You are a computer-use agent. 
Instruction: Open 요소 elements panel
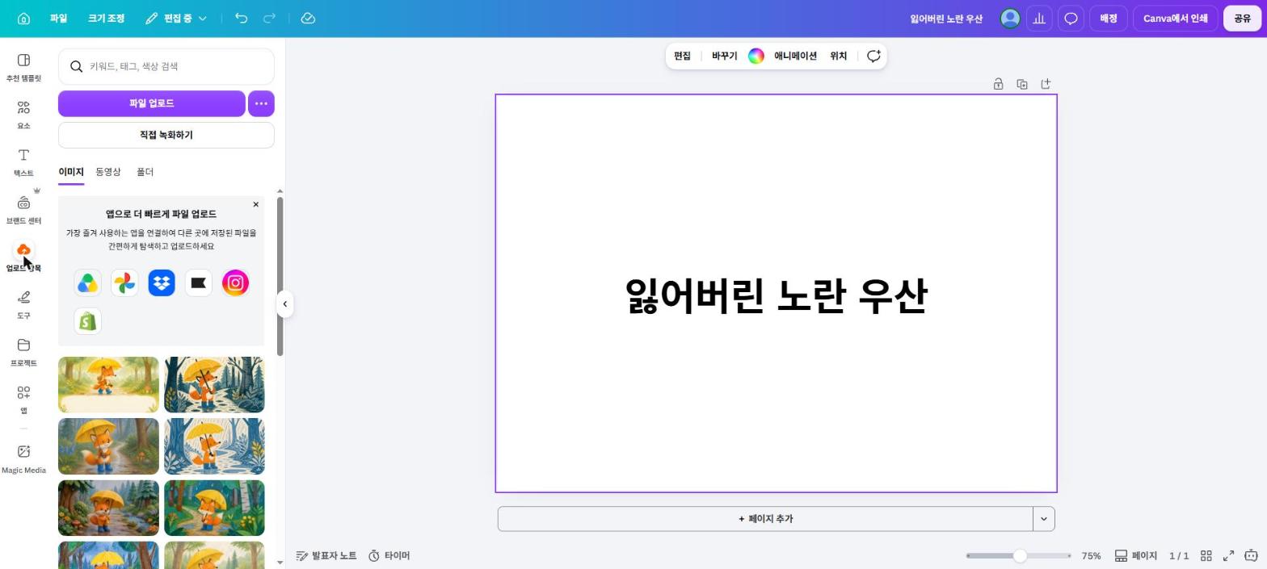pyautogui.click(x=23, y=115)
